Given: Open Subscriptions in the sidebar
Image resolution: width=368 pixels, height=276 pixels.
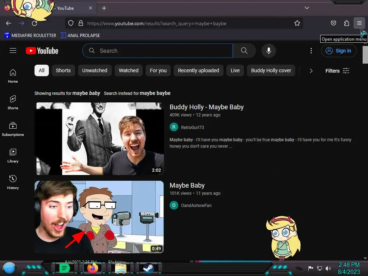Looking at the screenshot, I should click(13, 129).
